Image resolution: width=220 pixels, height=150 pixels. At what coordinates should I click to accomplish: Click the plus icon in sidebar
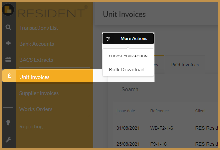coord(8,43)
